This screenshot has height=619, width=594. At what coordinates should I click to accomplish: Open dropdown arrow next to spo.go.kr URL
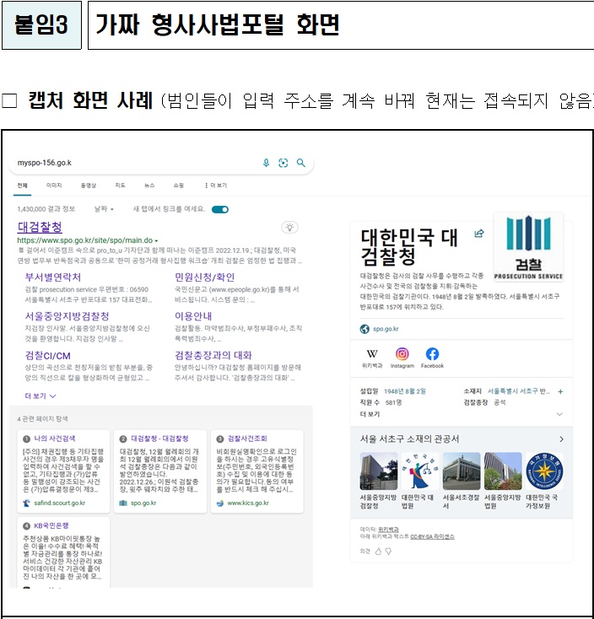pyautogui.click(x=156, y=240)
